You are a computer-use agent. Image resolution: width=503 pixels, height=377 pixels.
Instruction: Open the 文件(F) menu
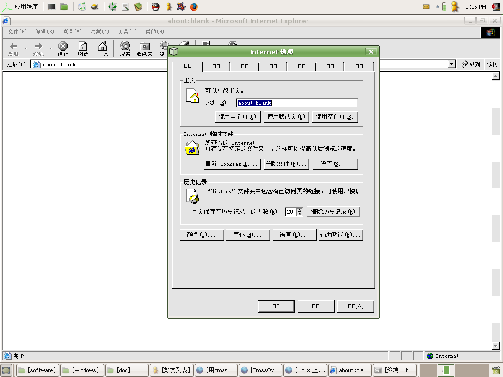tap(17, 31)
